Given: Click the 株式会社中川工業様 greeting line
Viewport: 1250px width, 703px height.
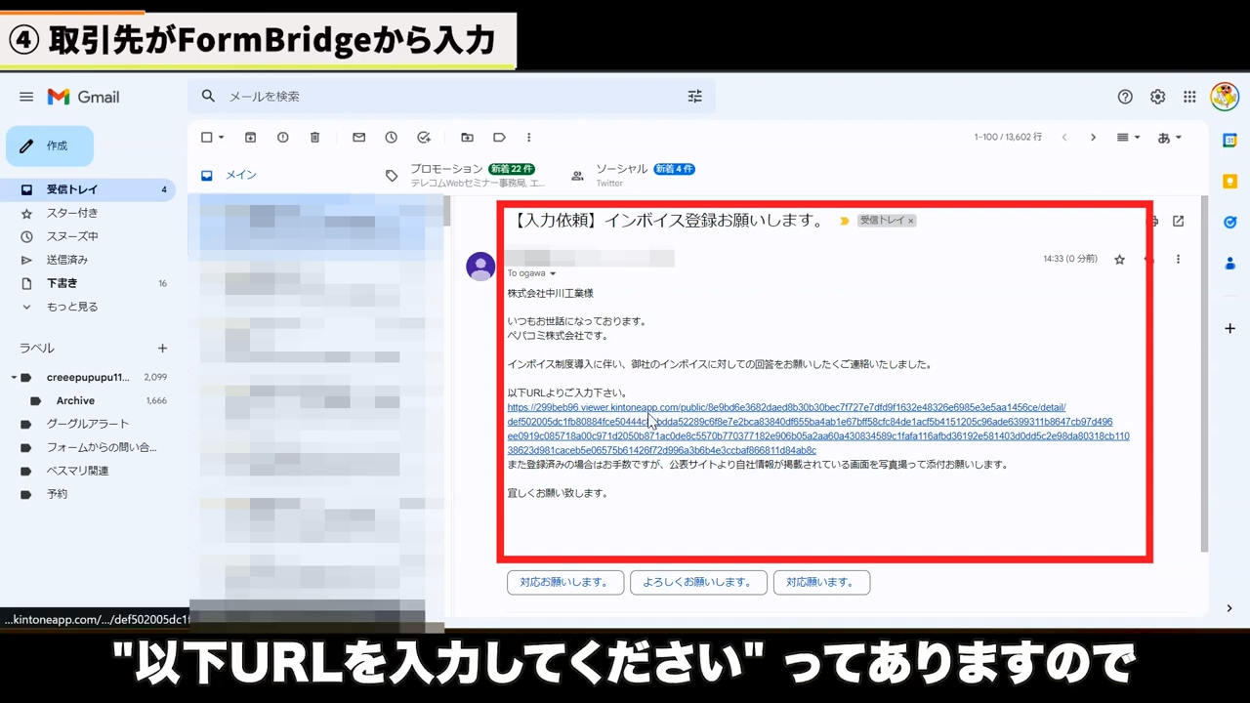Looking at the screenshot, I should click(x=550, y=294).
